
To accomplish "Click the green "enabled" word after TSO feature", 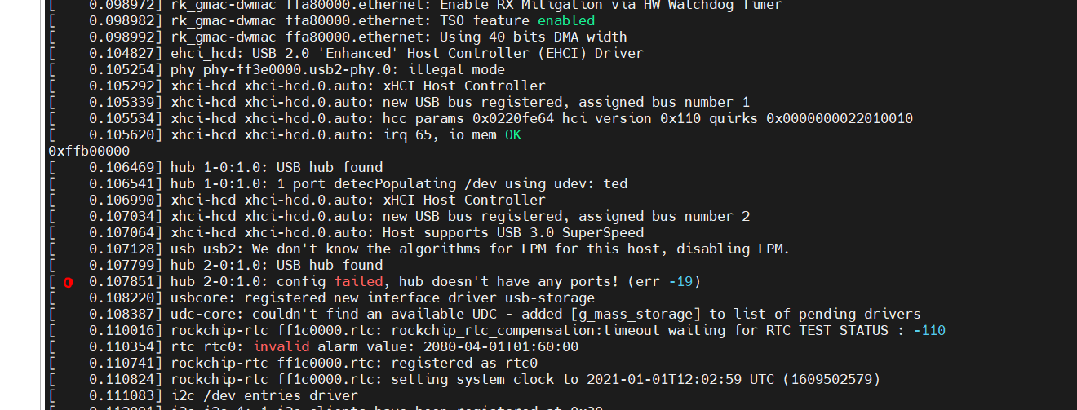I will [566, 20].
